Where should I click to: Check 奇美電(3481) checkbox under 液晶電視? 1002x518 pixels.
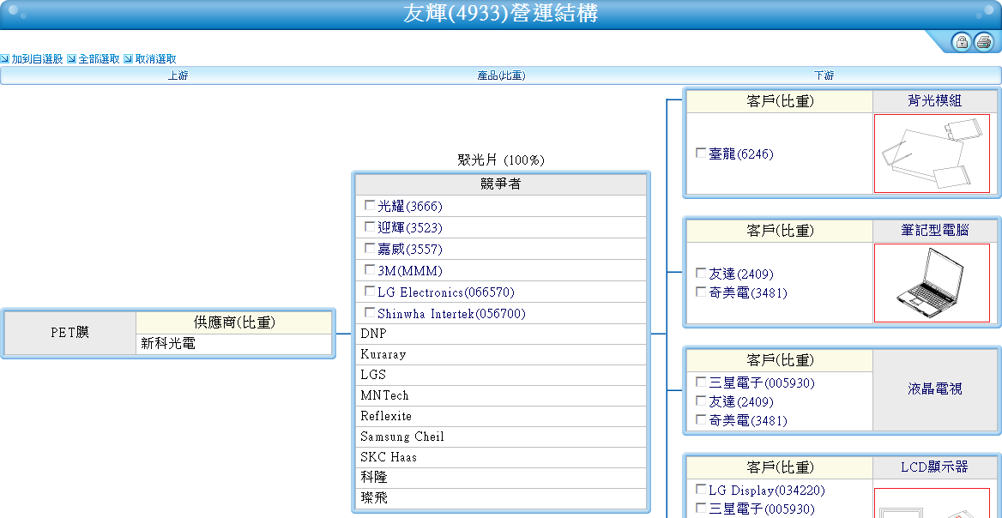(701, 419)
